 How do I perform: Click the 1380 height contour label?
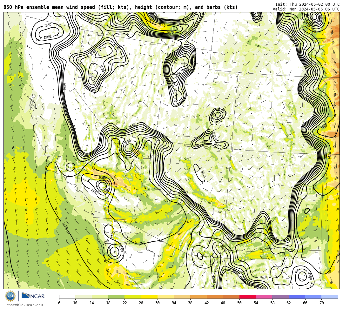[x=324, y=126]
